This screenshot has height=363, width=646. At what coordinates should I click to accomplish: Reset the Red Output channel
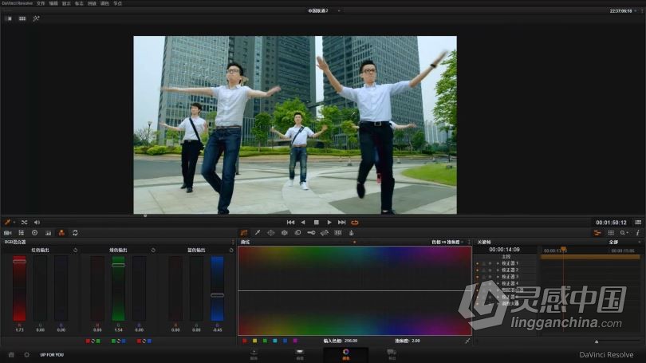pos(76,250)
